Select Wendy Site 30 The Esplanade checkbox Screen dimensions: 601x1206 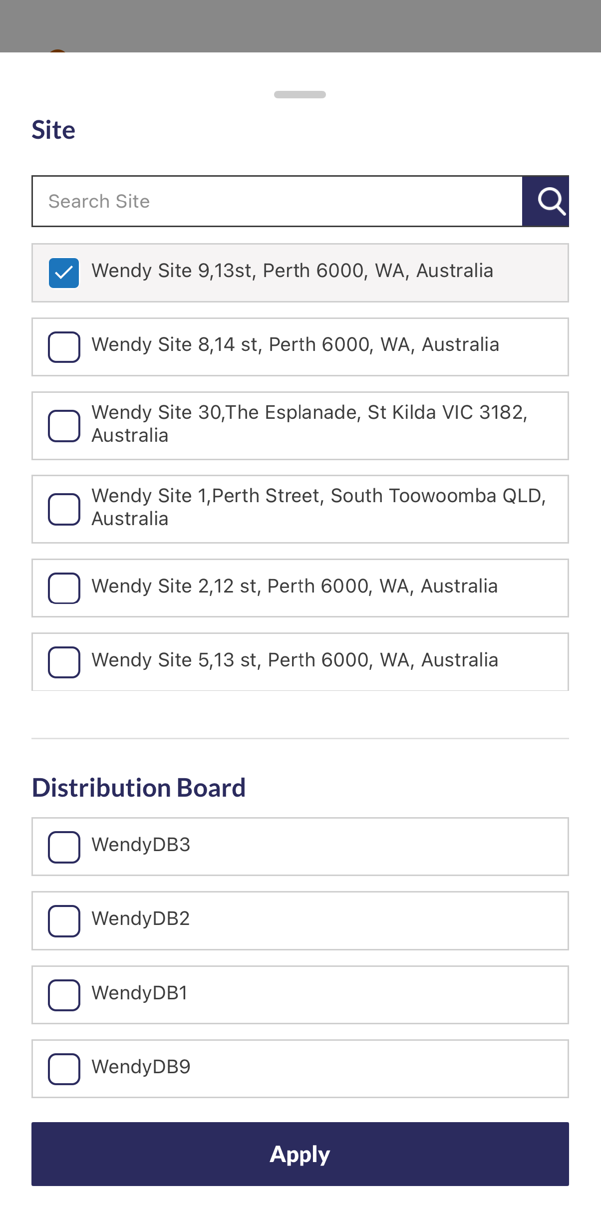coord(64,426)
